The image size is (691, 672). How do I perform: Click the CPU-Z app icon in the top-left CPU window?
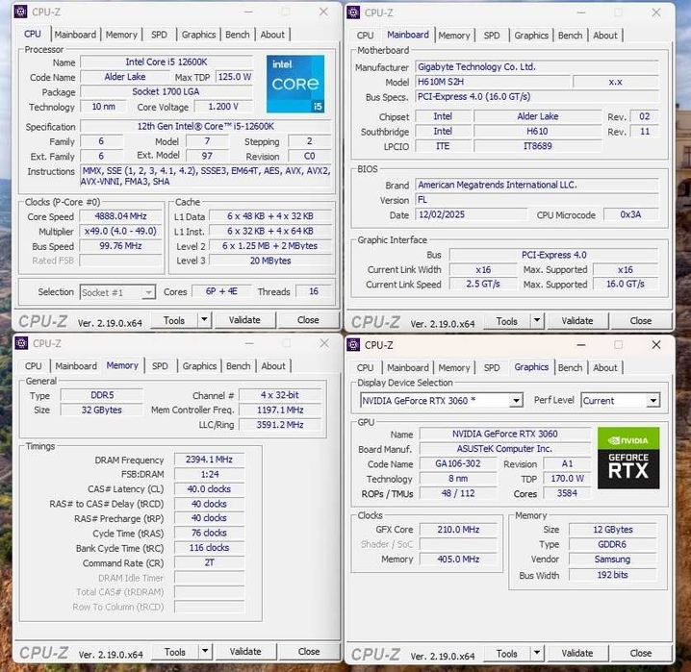(x=21, y=12)
